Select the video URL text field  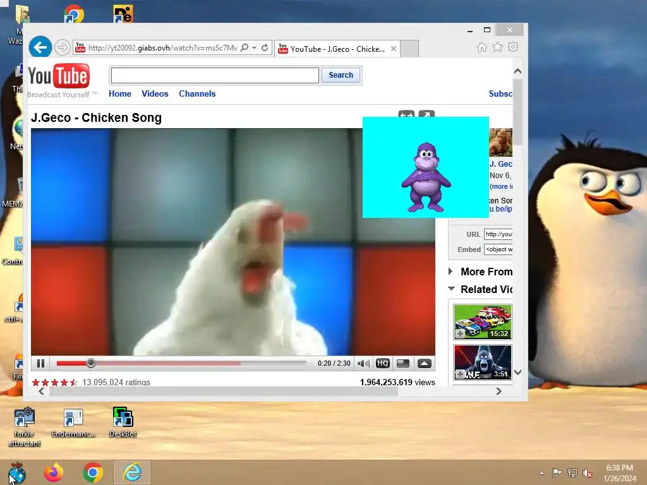[x=498, y=234]
